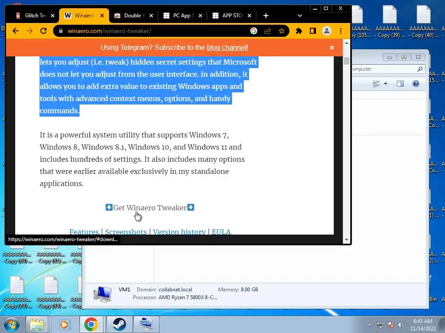Image resolution: width=445 pixels, height=333 pixels.
Task: Close the Glitch Text tab
Action: click(x=53, y=16)
